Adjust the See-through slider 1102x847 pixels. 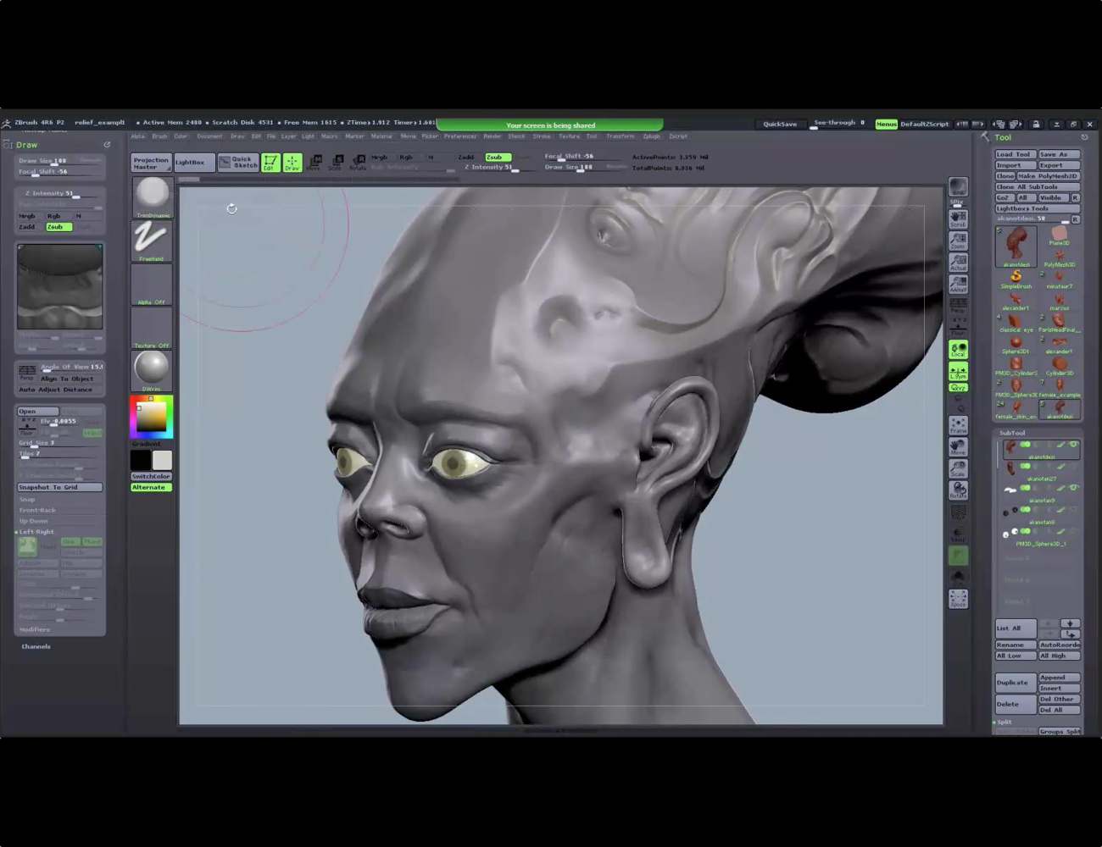coord(839,124)
